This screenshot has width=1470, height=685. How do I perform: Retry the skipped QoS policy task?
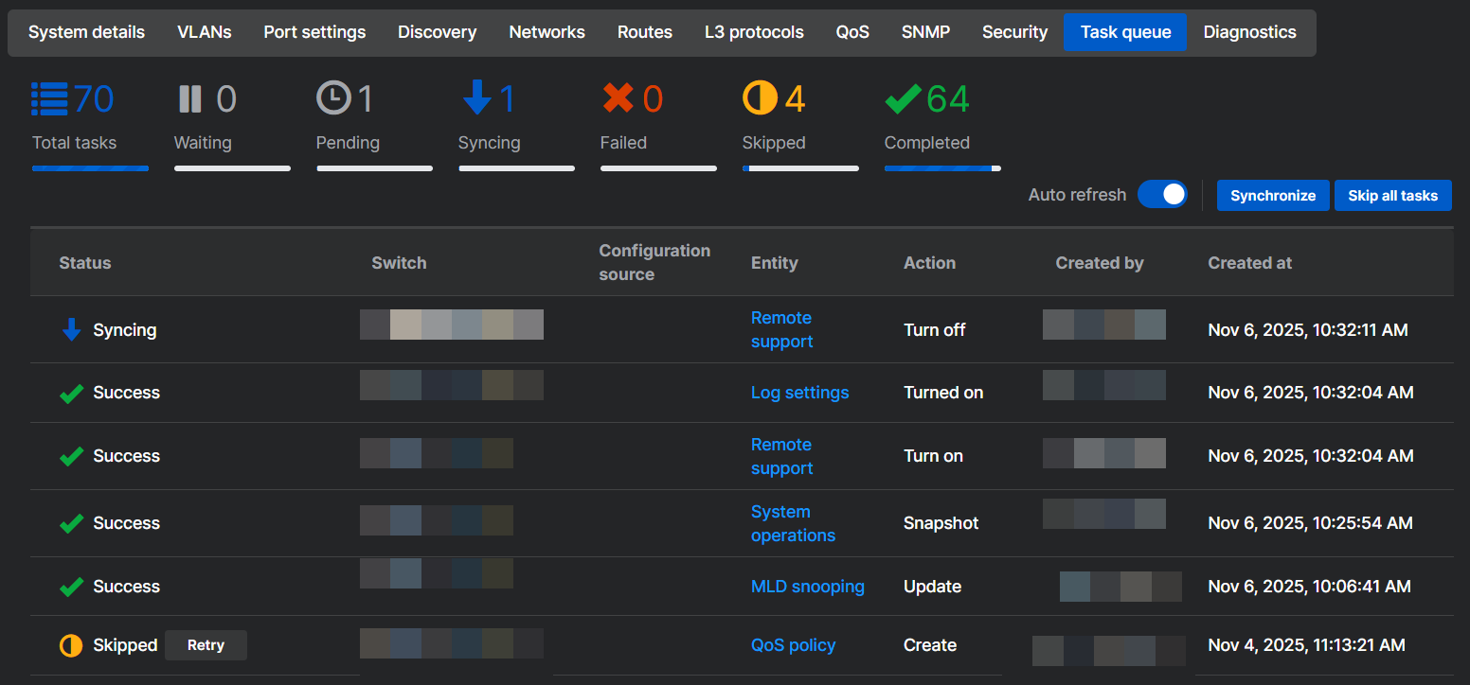(x=206, y=645)
